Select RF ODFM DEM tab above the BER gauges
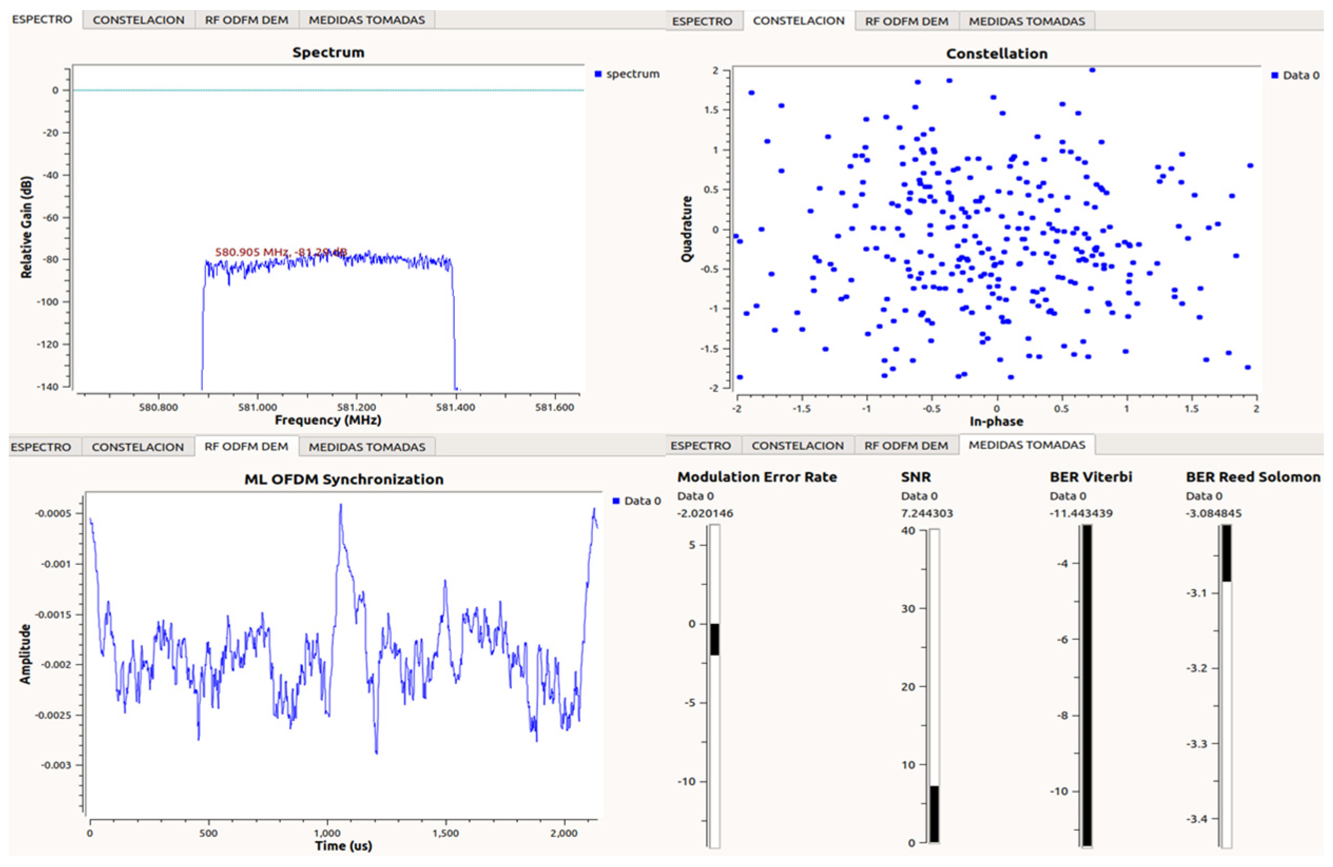The width and height of the screenshot is (1333, 867). [x=906, y=446]
